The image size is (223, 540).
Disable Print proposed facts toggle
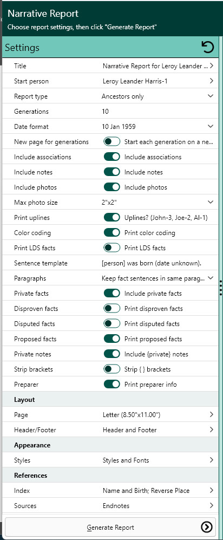(x=112, y=339)
